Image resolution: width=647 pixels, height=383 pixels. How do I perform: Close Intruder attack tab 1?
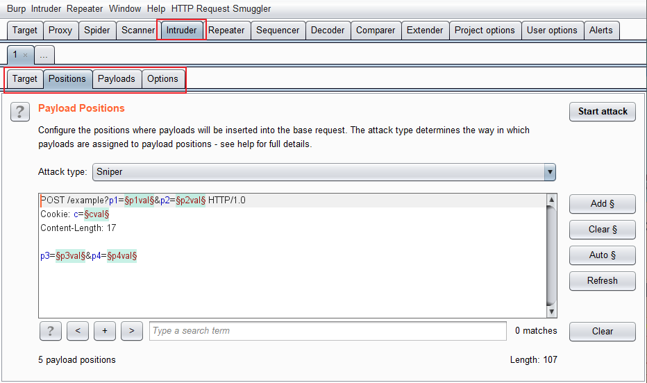[25, 55]
